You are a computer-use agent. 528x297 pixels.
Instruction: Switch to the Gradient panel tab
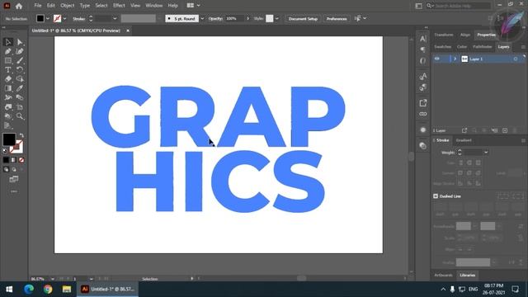coord(464,140)
